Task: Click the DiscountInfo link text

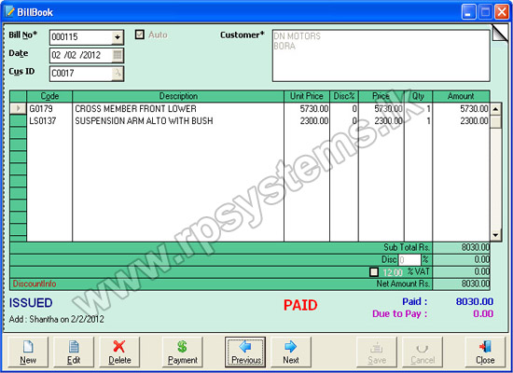Action: click(x=35, y=283)
